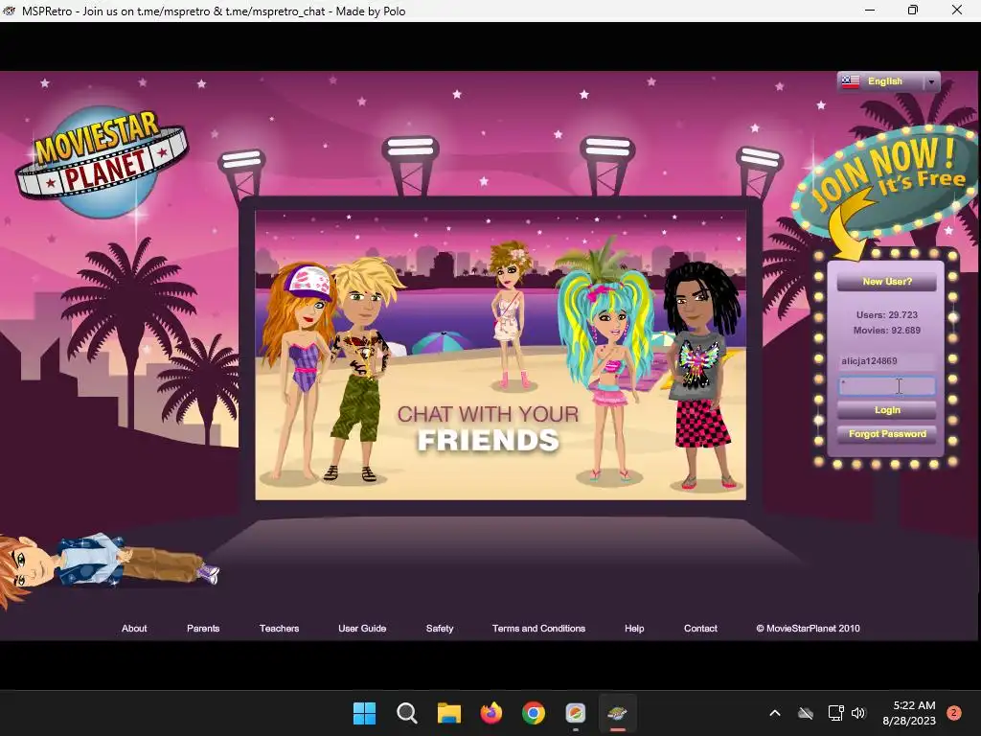Open the Safety footer link
The width and height of the screenshot is (981, 736).
click(x=439, y=629)
